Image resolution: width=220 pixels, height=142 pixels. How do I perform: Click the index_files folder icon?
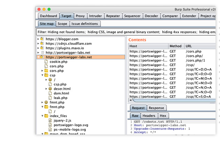tap(46, 116)
